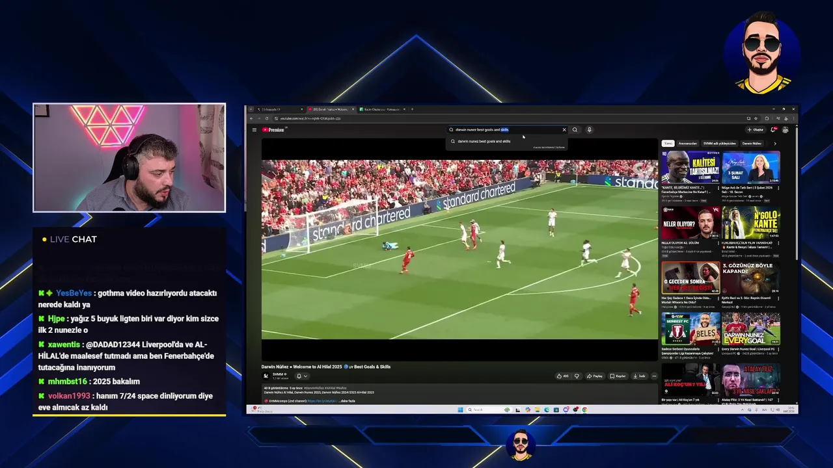Open the YouTube notifications bell
This screenshot has height=468, width=833.
pos(773,130)
